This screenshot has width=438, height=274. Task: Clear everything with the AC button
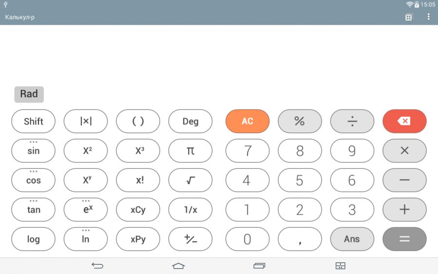[247, 121]
